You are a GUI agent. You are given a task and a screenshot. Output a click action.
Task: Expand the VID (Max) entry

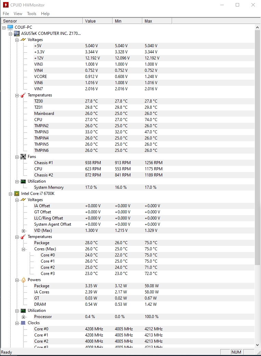pyautogui.click(x=24, y=230)
